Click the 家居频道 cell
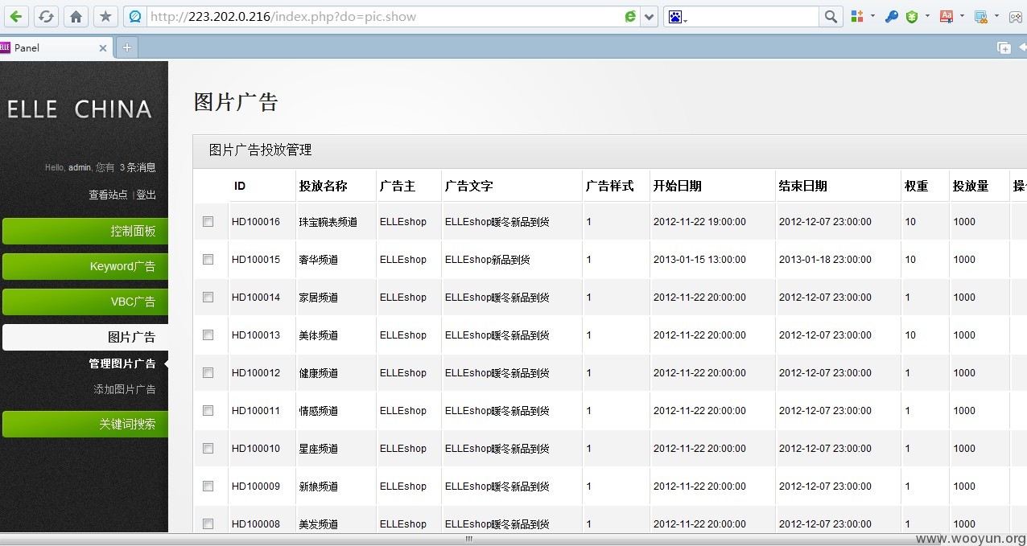 pyautogui.click(x=318, y=298)
